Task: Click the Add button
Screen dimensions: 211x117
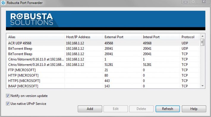Action: pos(90,109)
